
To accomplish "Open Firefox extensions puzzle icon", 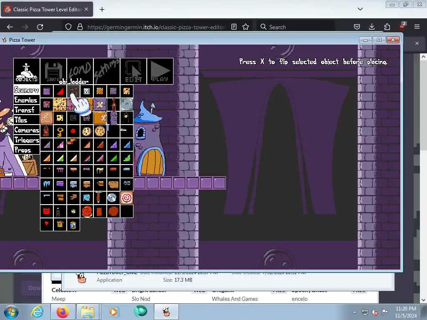I will 387,27.
